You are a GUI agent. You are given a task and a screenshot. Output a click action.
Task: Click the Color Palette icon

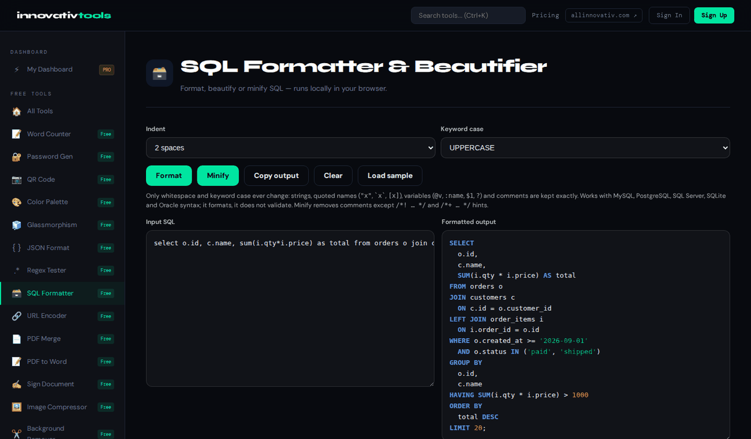coord(17,202)
